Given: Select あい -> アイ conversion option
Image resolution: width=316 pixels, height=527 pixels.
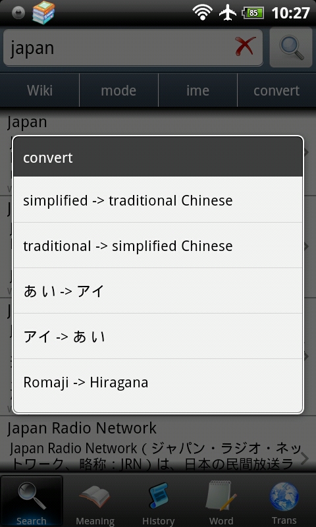Looking at the screenshot, I should [x=158, y=291].
